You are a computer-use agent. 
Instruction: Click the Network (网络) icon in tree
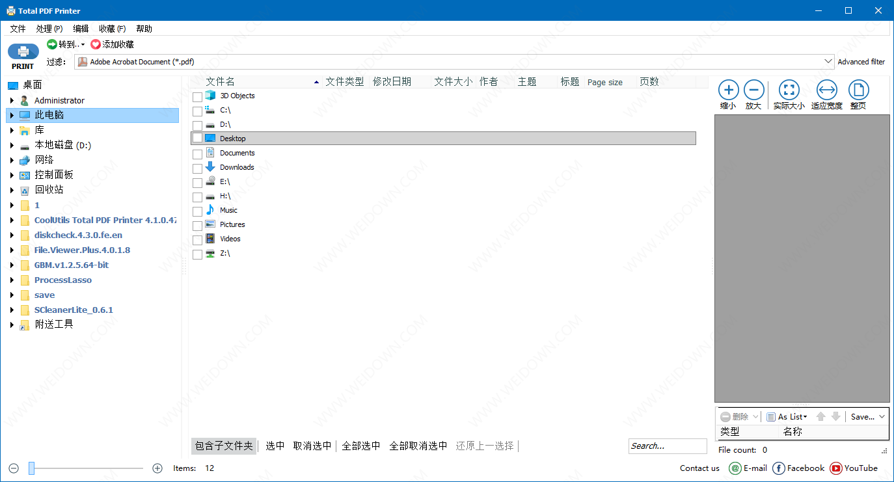coord(25,160)
